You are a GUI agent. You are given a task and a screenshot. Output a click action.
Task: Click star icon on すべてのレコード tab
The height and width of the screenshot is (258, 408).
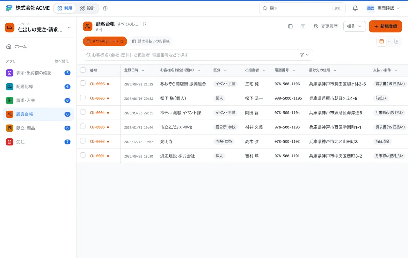click(x=122, y=41)
